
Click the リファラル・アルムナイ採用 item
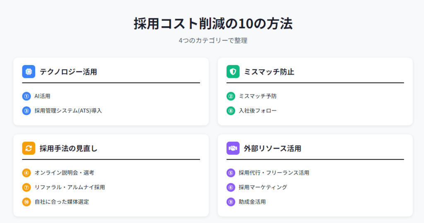(70, 187)
